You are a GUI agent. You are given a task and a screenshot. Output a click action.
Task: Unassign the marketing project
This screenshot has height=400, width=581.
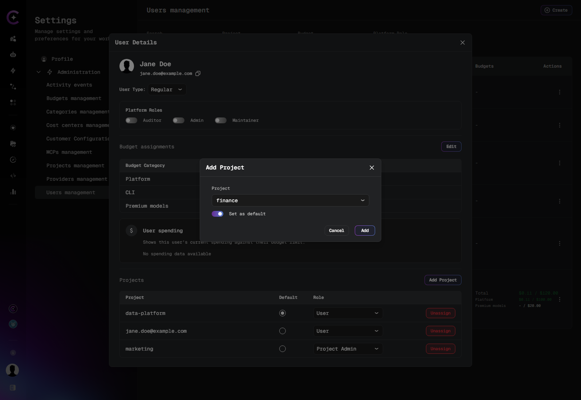point(440,349)
